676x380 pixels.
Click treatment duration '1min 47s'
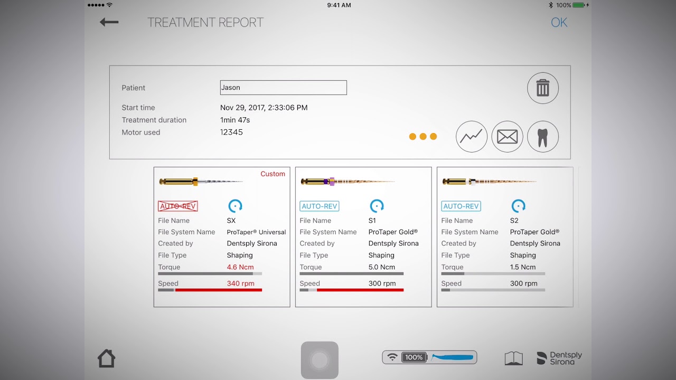pyautogui.click(x=235, y=120)
